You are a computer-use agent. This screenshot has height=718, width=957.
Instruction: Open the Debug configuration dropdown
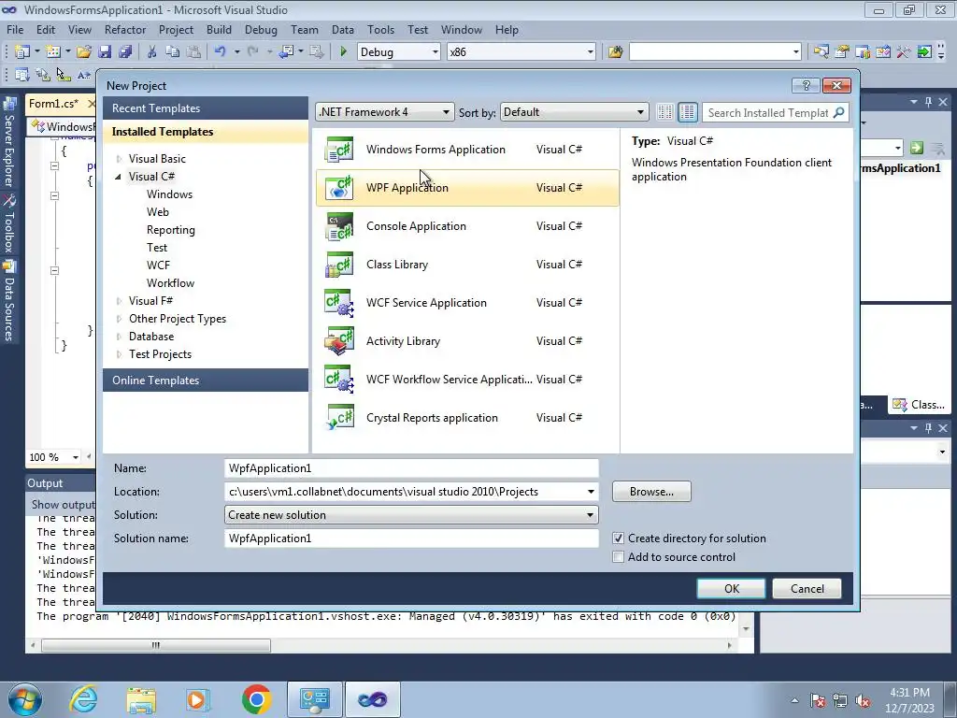(x=398, y=52)
